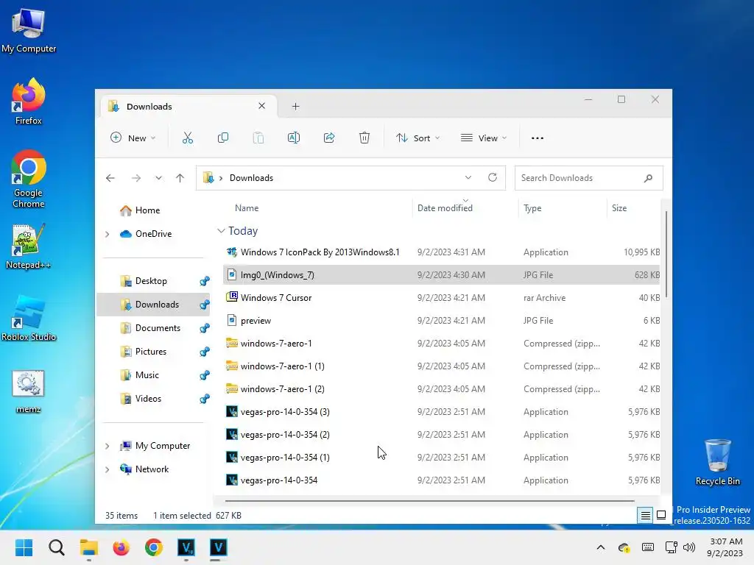Click Downloads breadcrumb in address bar
Viewport: 754px width, 565px height.
point(251,178)
